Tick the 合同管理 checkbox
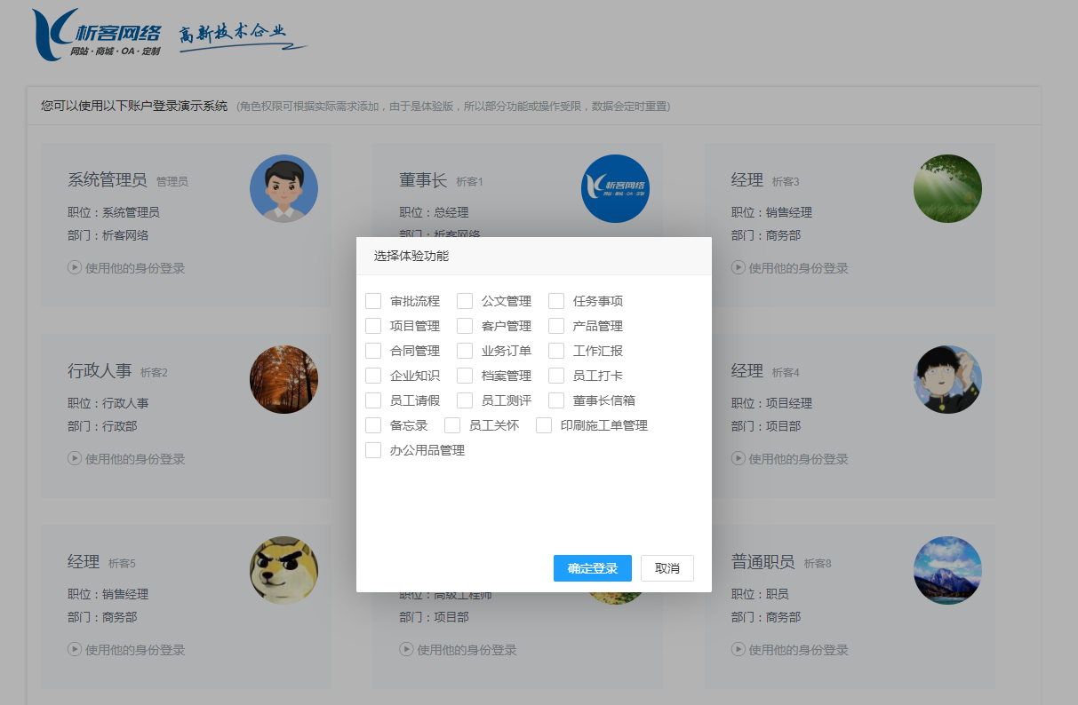Viewport: 1078px width, 705px height. 373,351
